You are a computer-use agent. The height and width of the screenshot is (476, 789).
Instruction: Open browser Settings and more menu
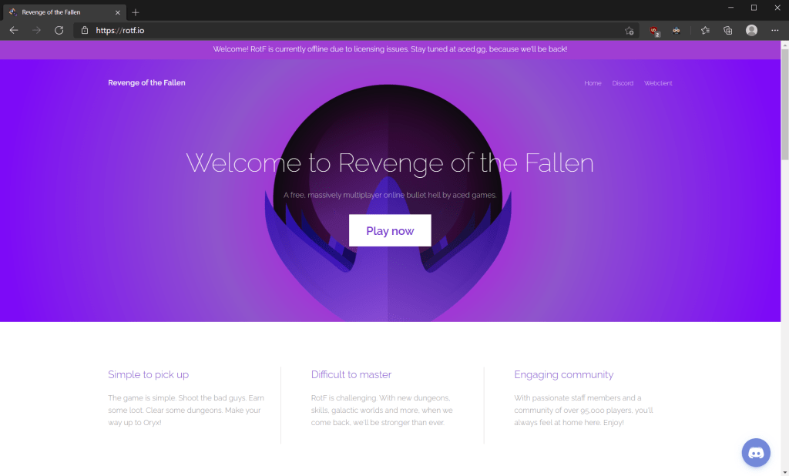(x=774, y=31)
